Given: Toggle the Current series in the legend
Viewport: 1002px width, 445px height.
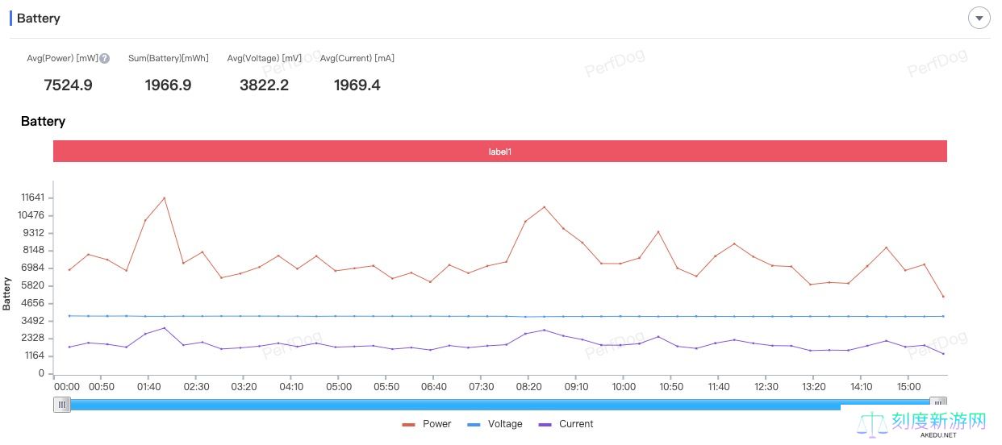Looking at the screenshot, I should pos(566,424).
